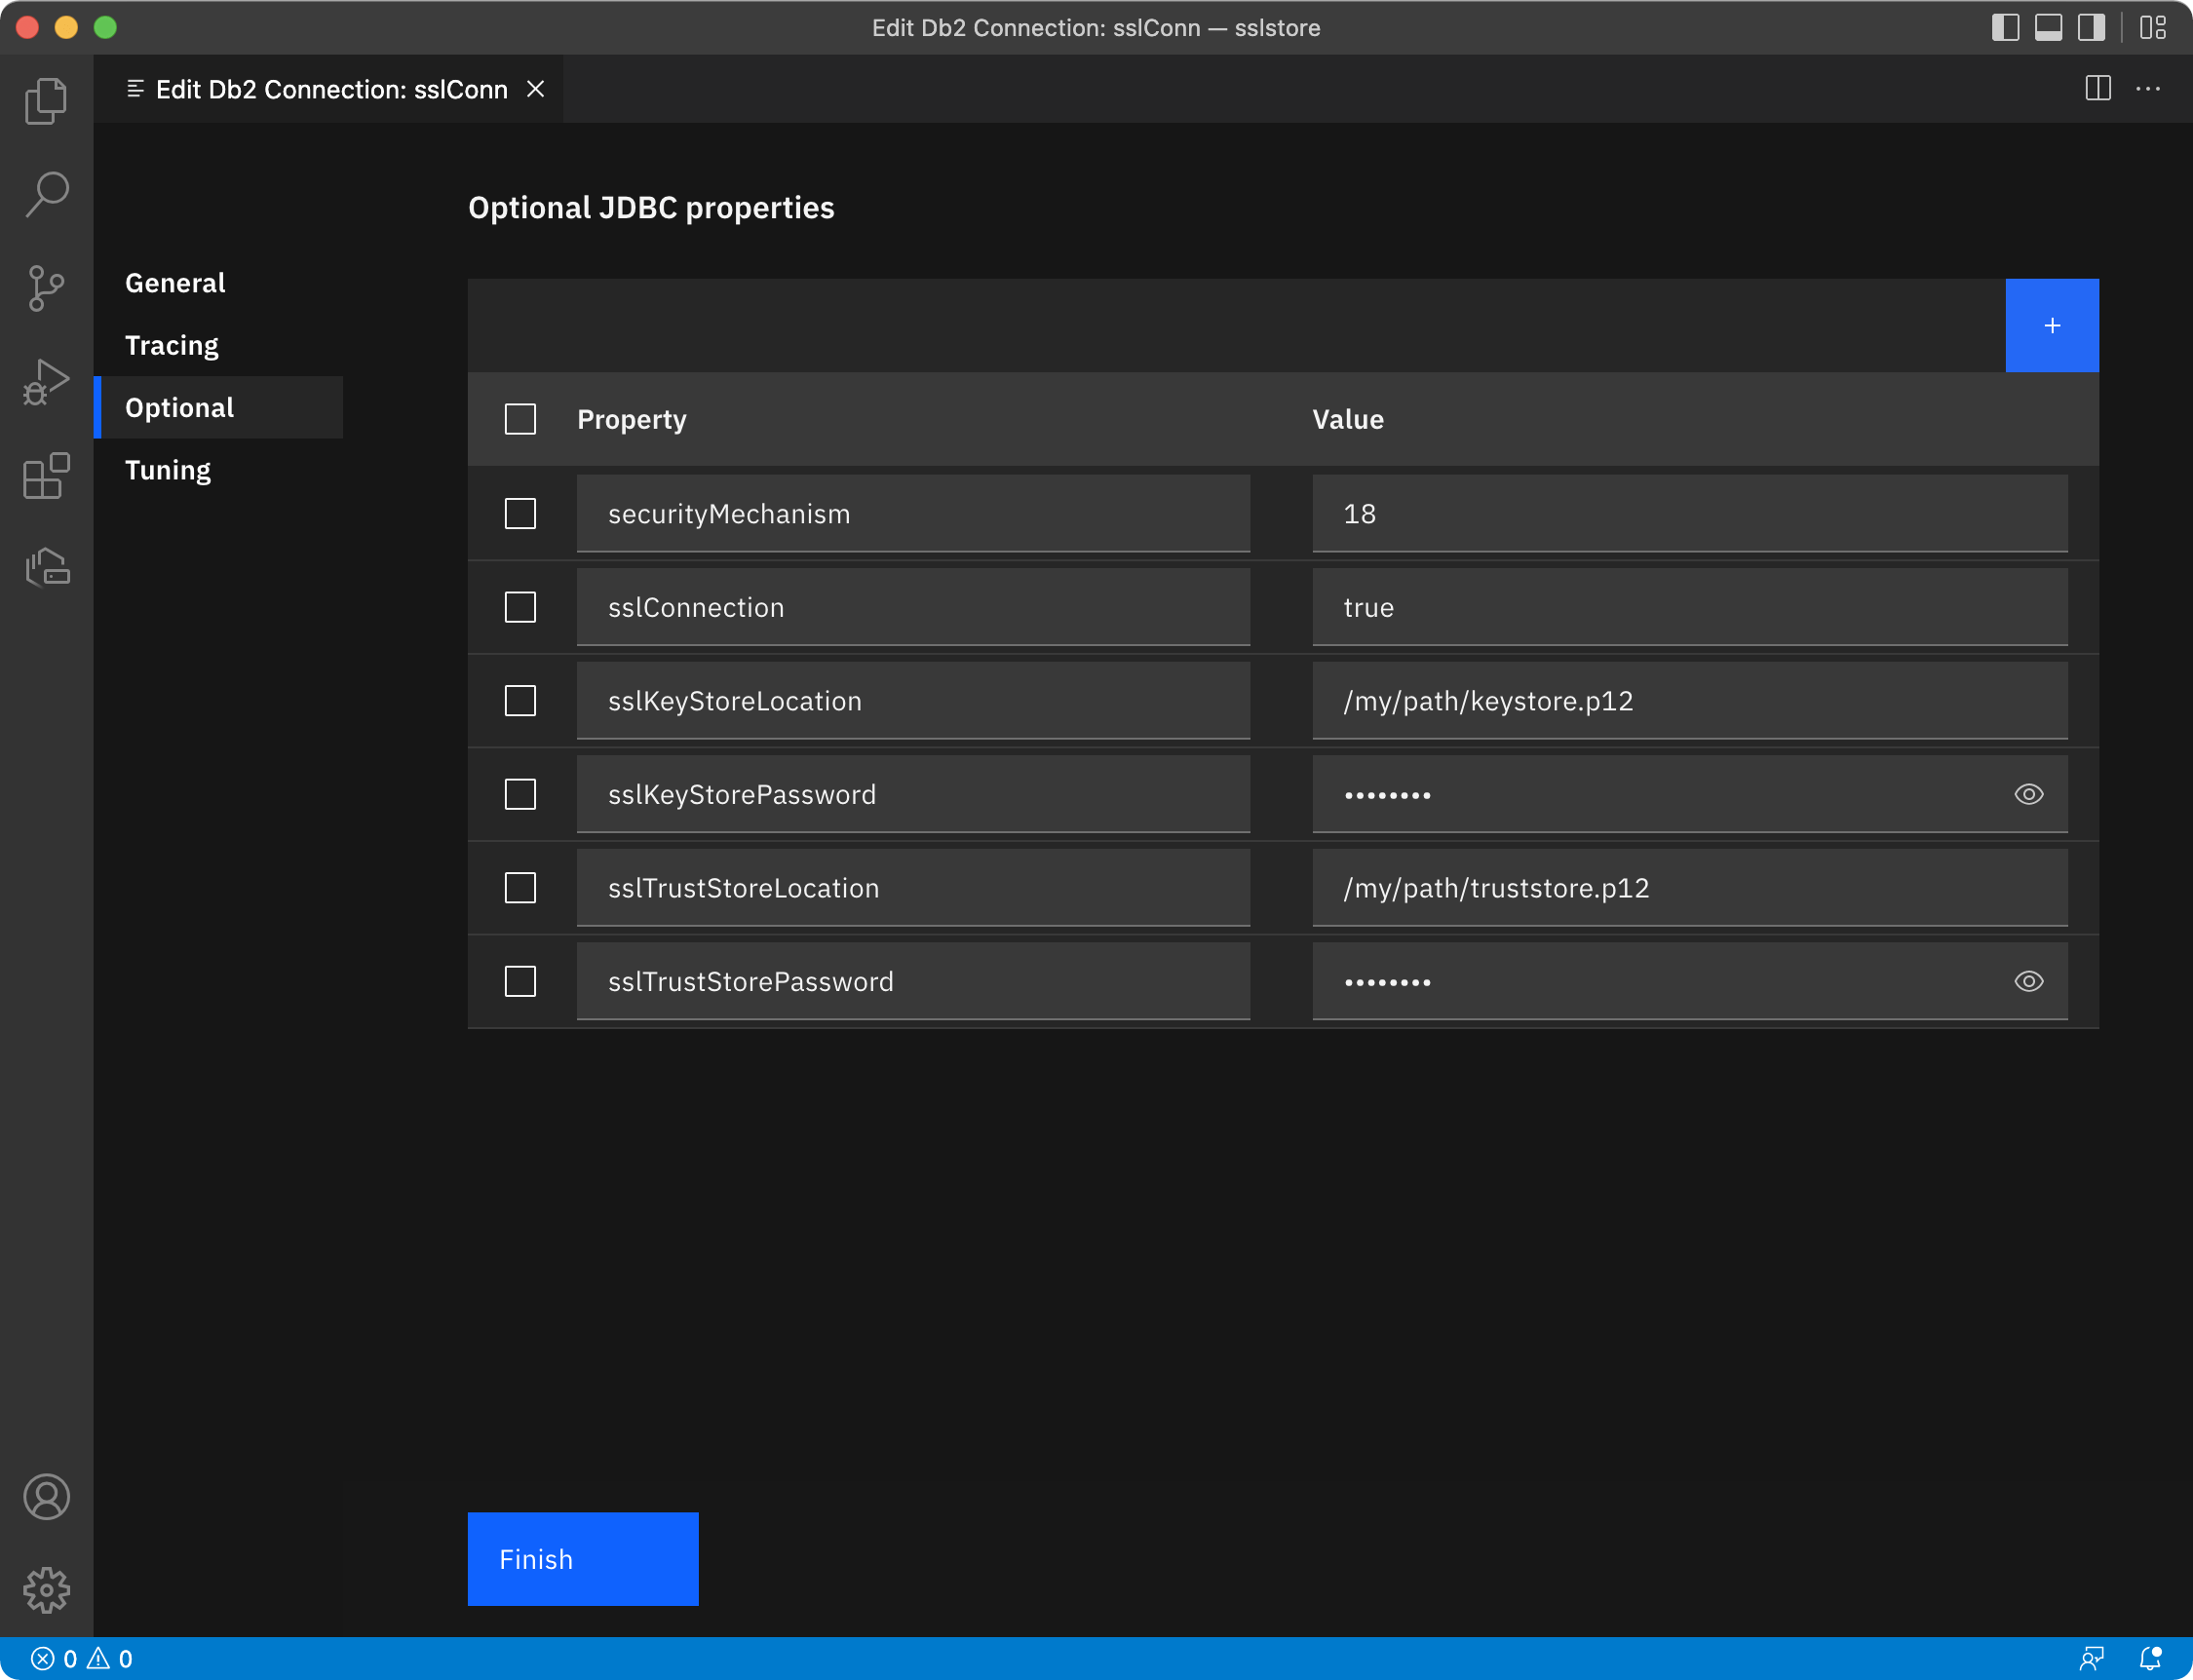This screenshot has height=1680, width=2193.
Task: Open the Search panel
Action: [46, 193]
